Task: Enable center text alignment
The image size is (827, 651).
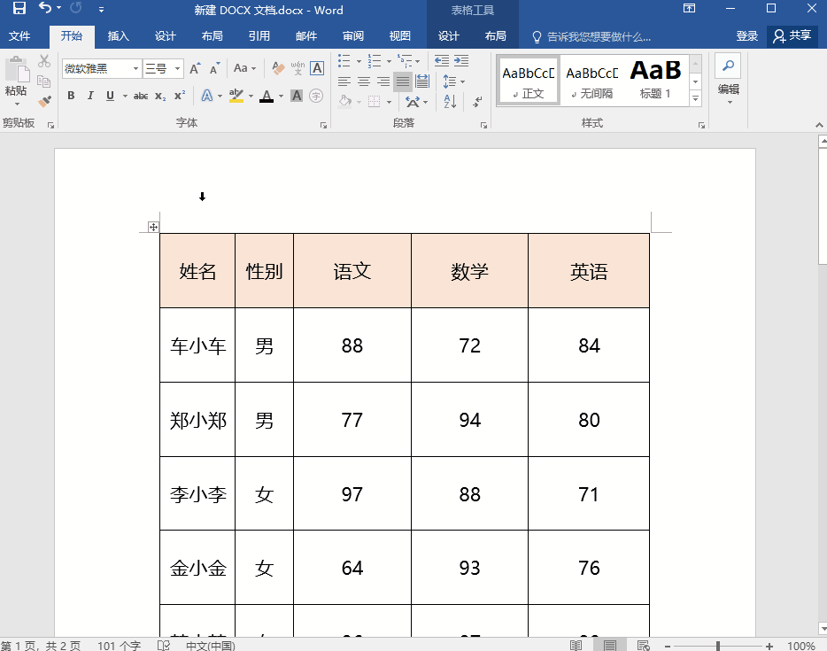Action: point(362,80)
